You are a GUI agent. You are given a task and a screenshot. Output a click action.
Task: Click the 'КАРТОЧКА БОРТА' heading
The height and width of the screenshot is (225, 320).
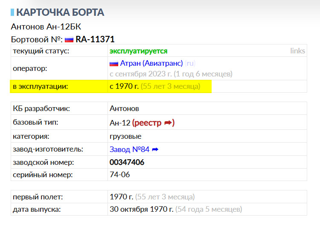click(60, 12)
